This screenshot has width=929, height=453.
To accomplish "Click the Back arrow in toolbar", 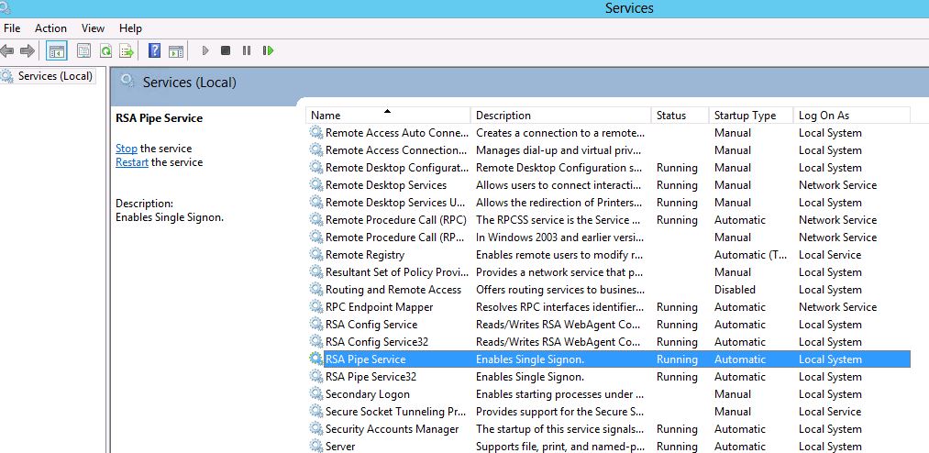I will tap(7, 51).
